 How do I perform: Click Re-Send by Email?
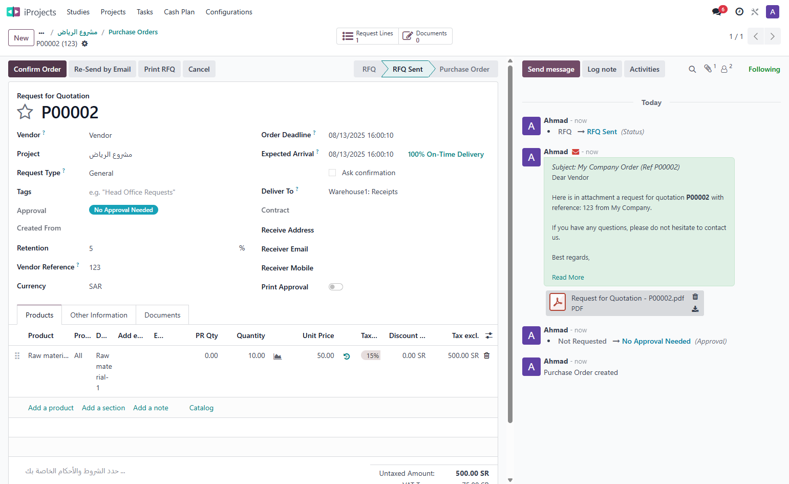click(x=102, y=69)
